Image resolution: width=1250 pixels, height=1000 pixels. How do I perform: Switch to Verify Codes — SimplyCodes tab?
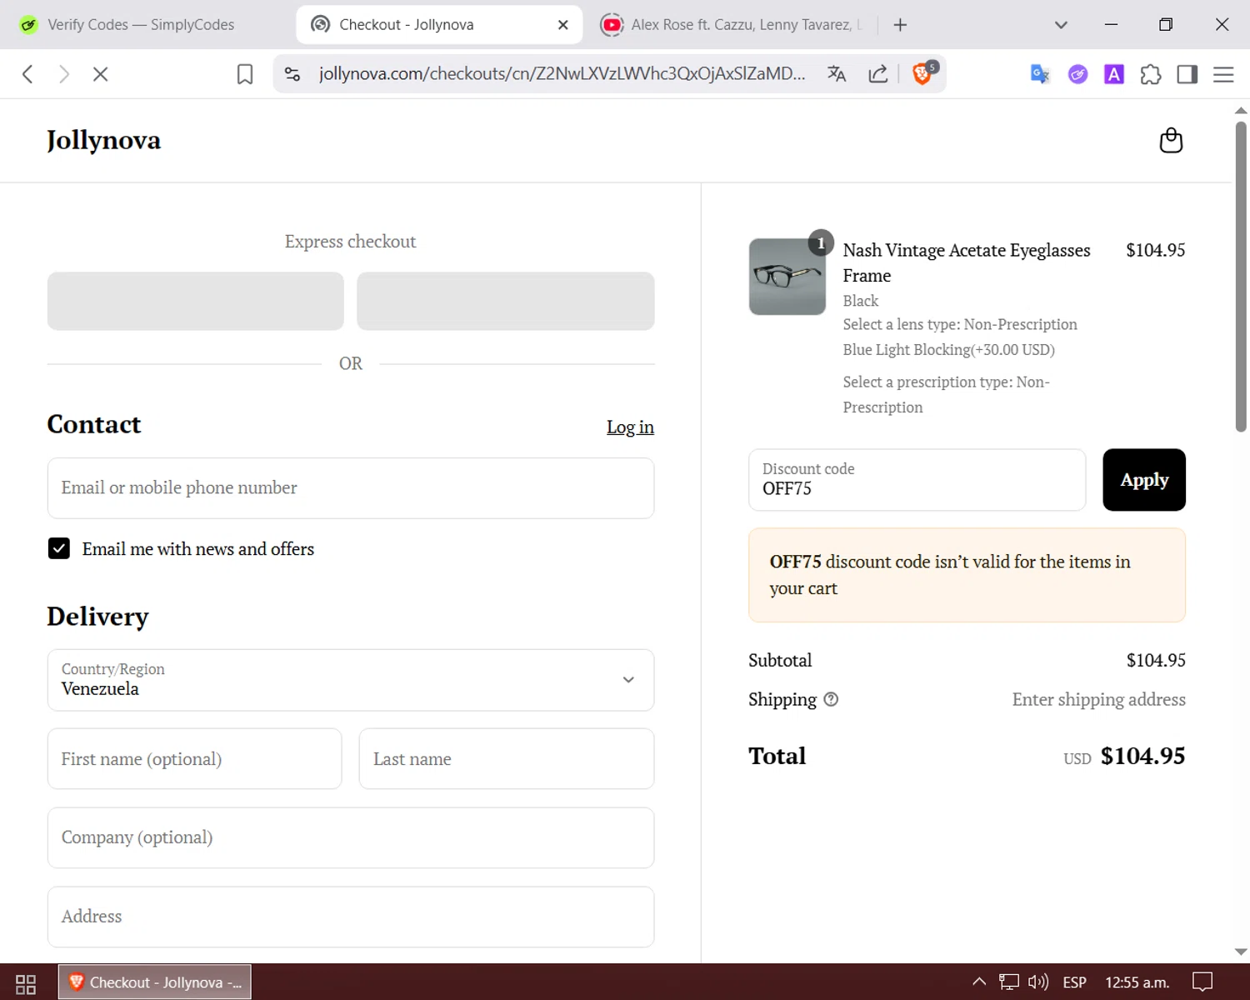pos(139,25)
